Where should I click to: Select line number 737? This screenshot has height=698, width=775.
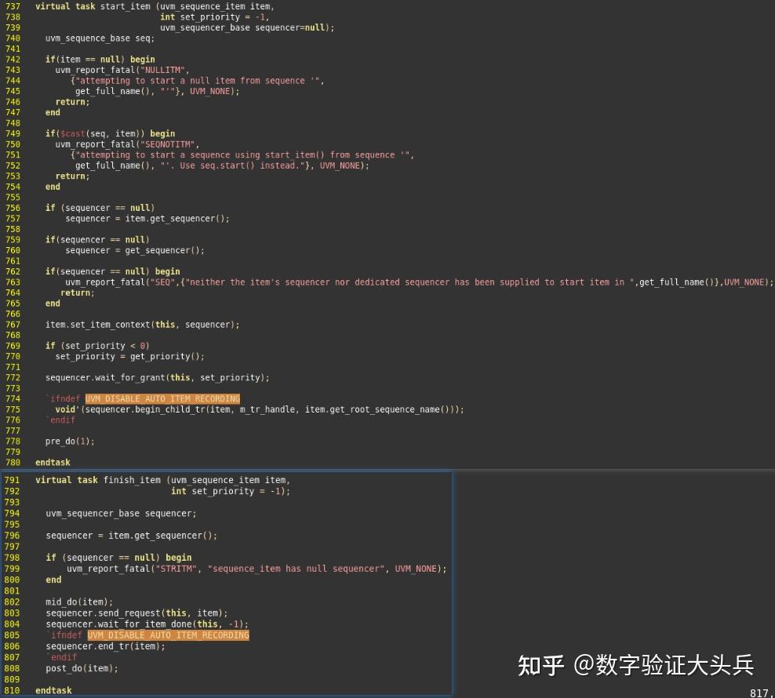click(x=13, y=5)
